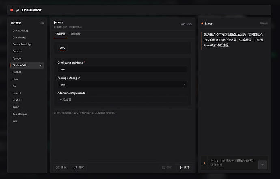The height and width of the screenshot is (179, 280).
Task: Pick Django from the run type list
Action: tap(27, 58)
